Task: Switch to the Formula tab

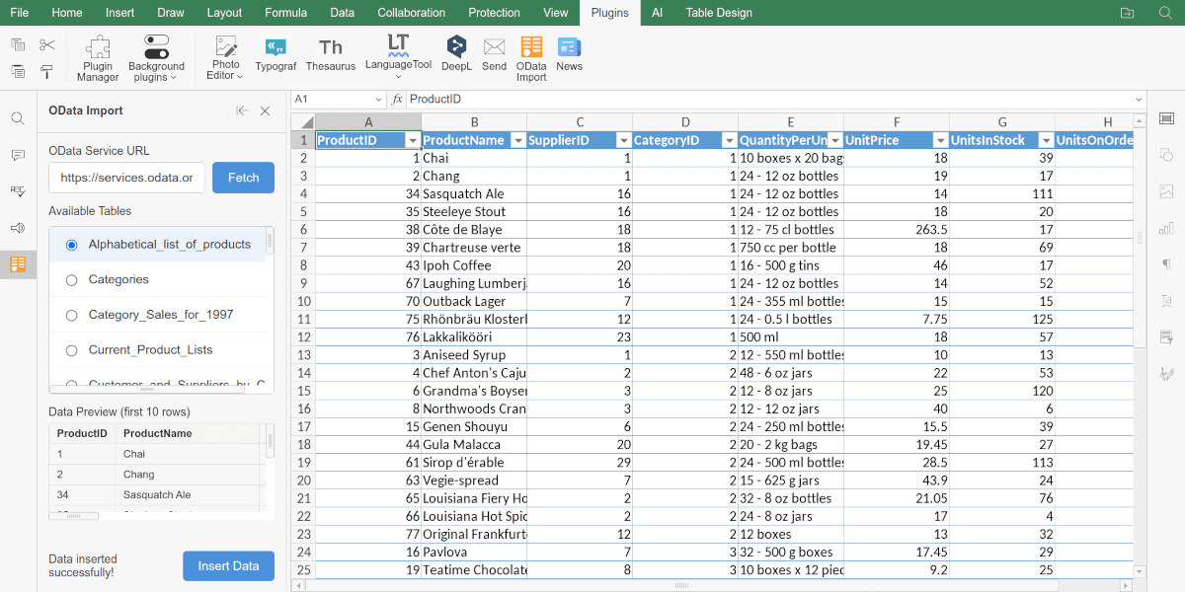Action: tap(285, 13)
